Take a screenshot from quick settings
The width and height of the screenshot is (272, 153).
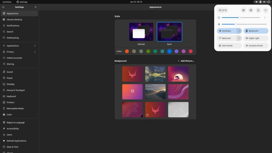[x=243, y=10]
